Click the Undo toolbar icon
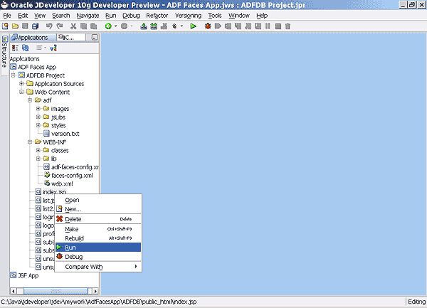 coord(49,26)
